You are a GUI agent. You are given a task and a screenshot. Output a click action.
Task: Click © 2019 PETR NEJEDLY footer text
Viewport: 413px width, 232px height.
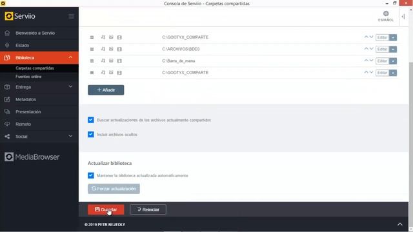(x=105, y=225)
